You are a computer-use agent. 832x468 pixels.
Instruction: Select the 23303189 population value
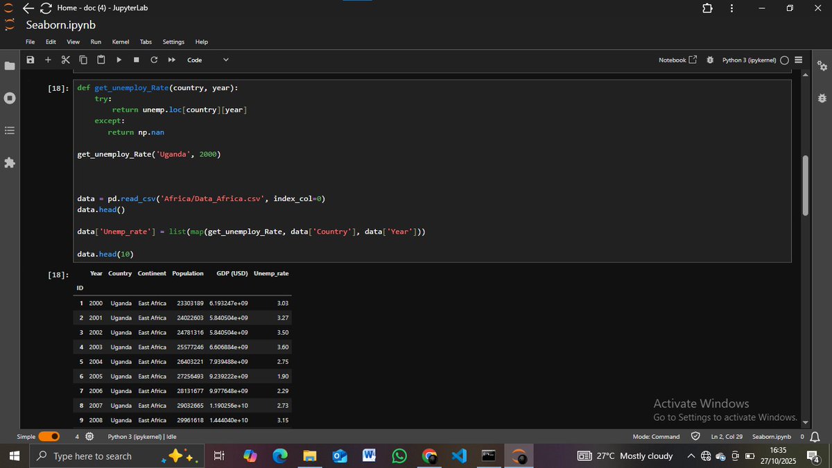190,303
